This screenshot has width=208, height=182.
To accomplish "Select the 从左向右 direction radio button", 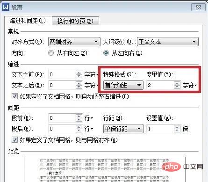I will [x=106, y=53].
